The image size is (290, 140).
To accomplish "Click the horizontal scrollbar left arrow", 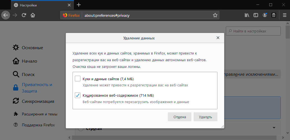I will [70, 137].
